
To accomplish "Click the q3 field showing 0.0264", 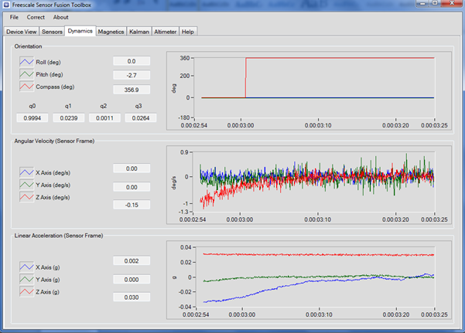I will coord(141,118).
